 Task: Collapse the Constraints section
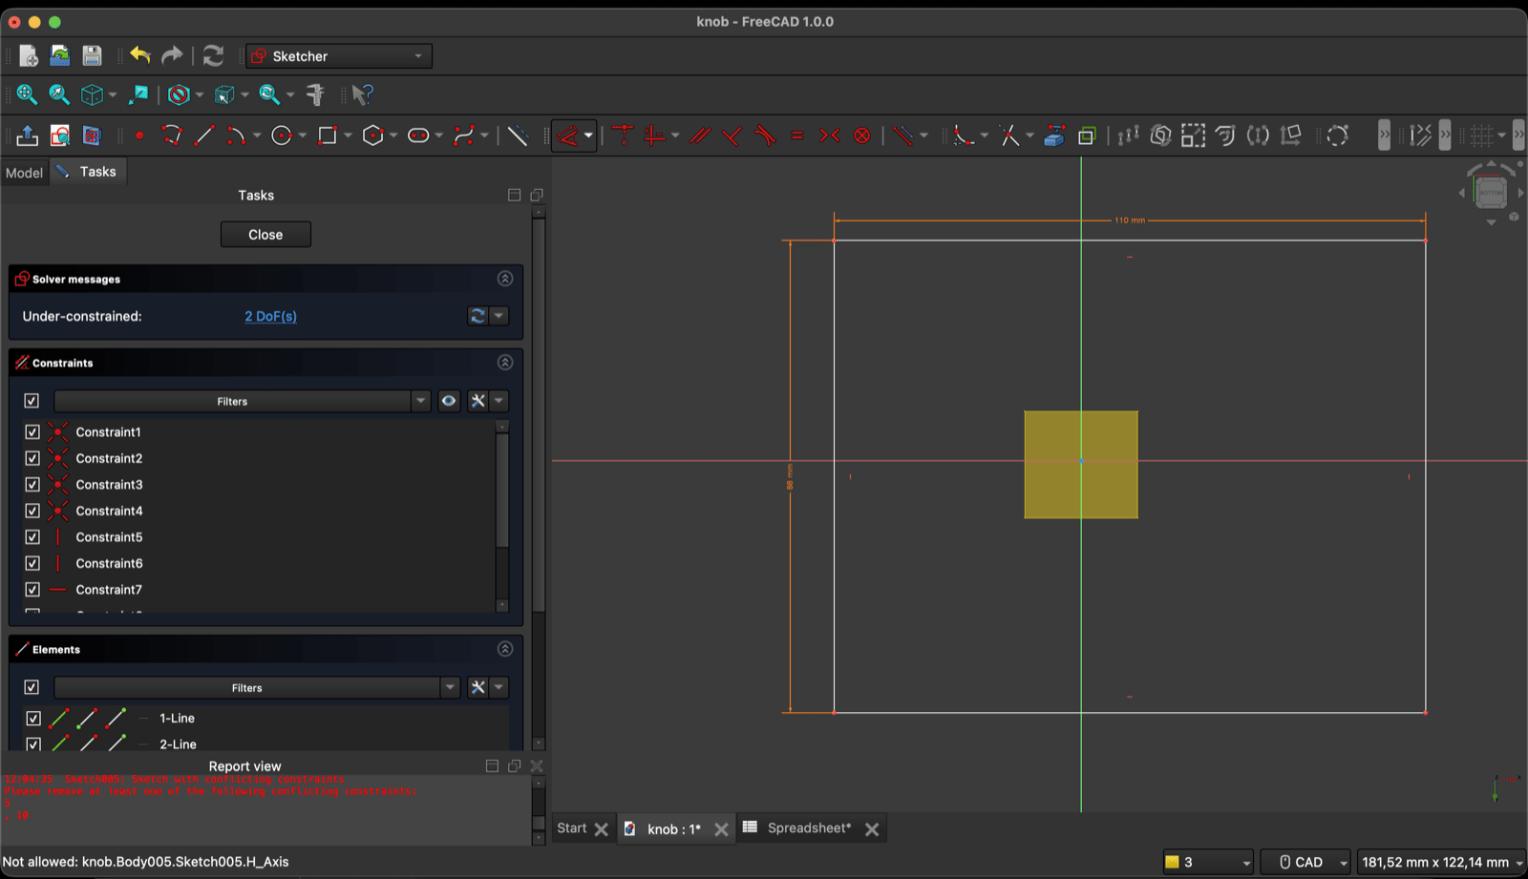pyautogui.click(x=505, y=363)
